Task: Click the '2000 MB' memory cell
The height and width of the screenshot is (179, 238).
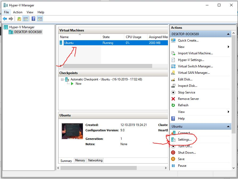Action: tap(155, 43)
